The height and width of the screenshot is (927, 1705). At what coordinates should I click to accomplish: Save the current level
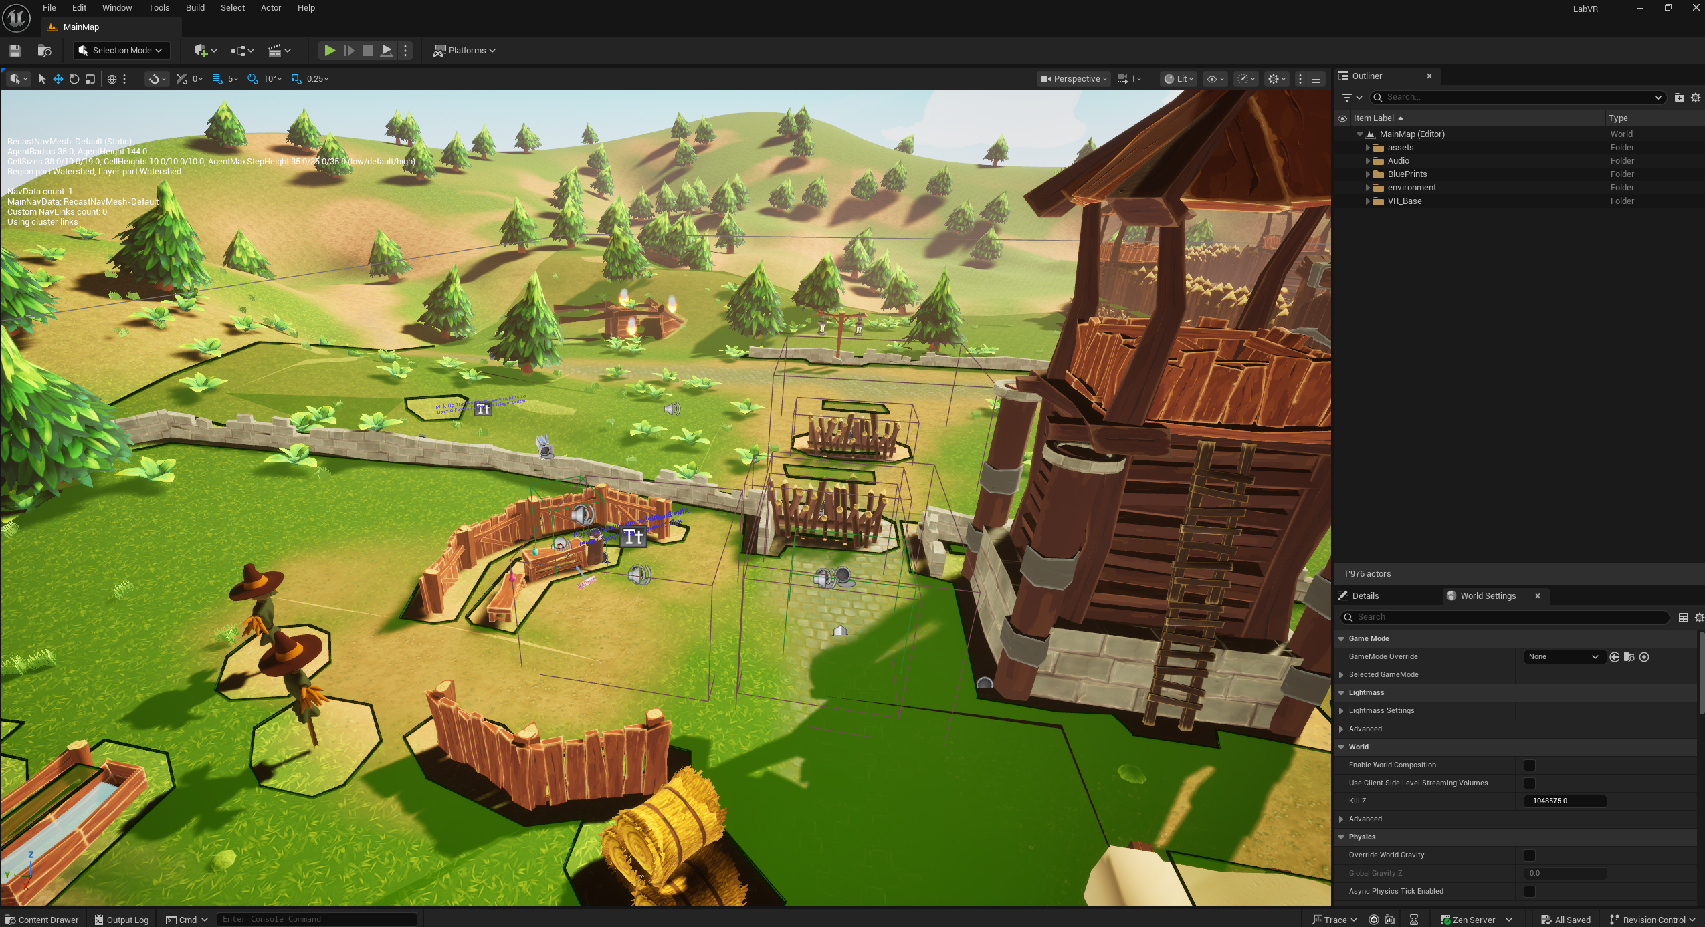tap(15, 51)
